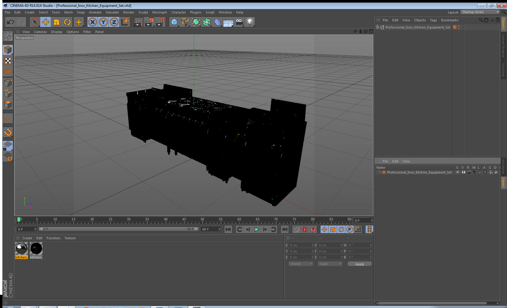Image resolution: width=507 pixels, height=308 pixels.
Task: Open the deformer objects icon
Action: point(217,22)
